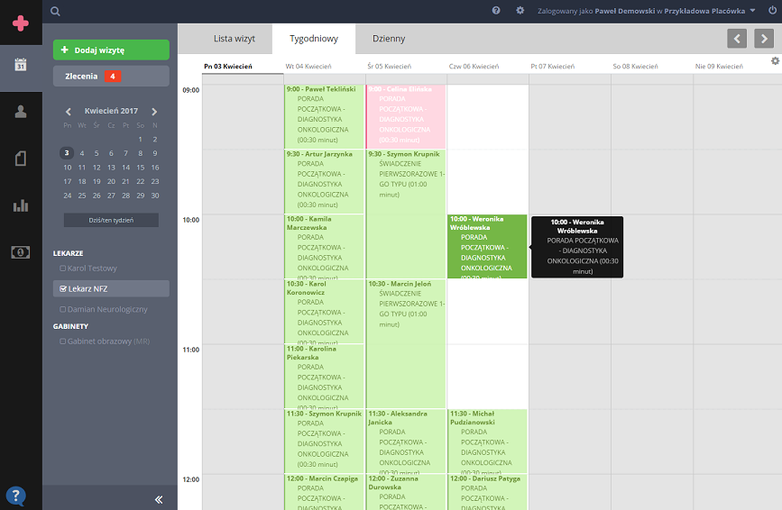Go to next month in mini calendar
This screenshot has width=782, height=510.
point(154,112)
